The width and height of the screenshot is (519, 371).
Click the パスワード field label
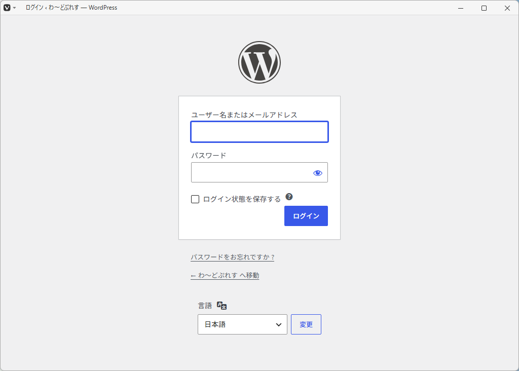[x=208, y=156]
